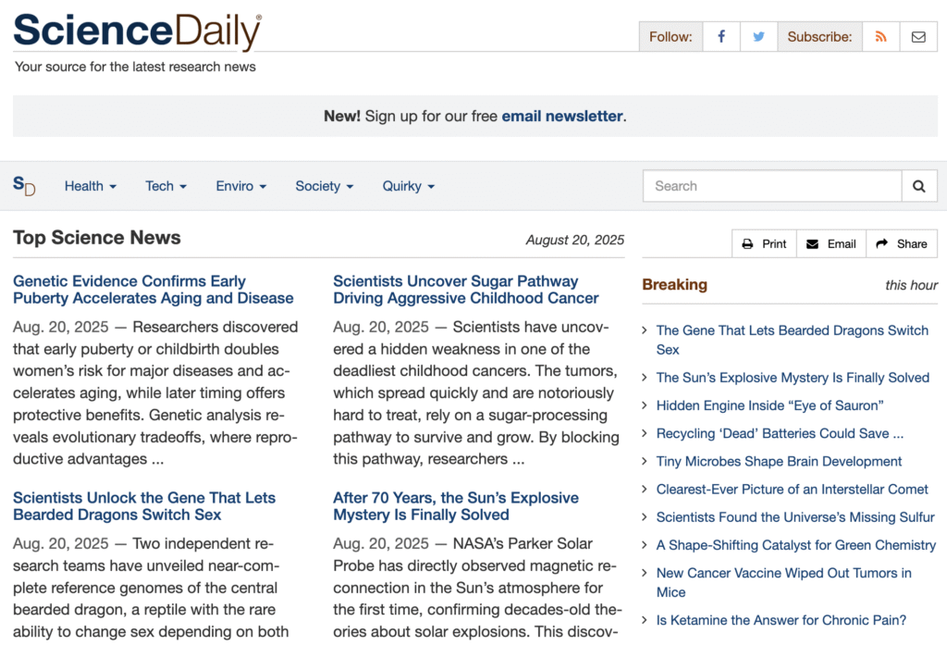Print the Top Science News page

(764, 243)
